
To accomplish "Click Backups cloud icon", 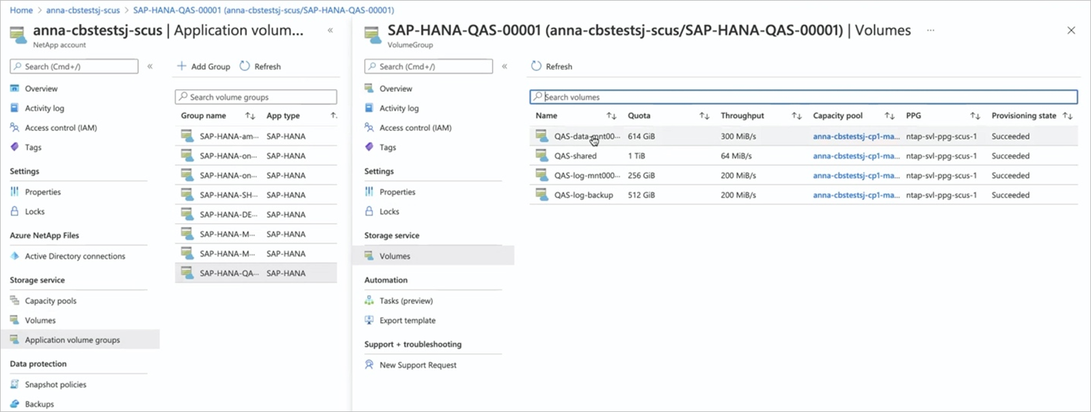I will [x=14, y=404].
